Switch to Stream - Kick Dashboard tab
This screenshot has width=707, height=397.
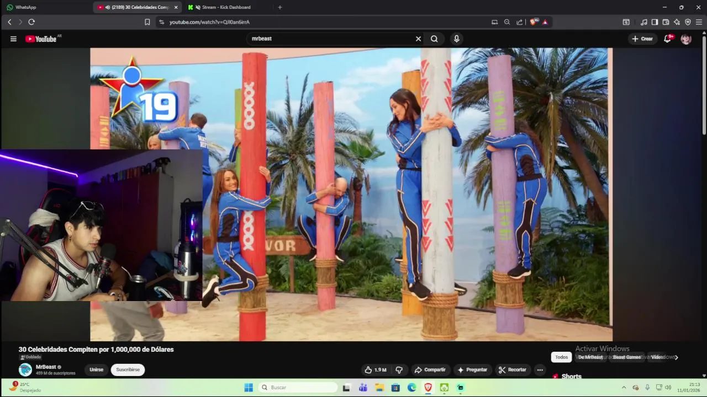(x=226, y=7)
